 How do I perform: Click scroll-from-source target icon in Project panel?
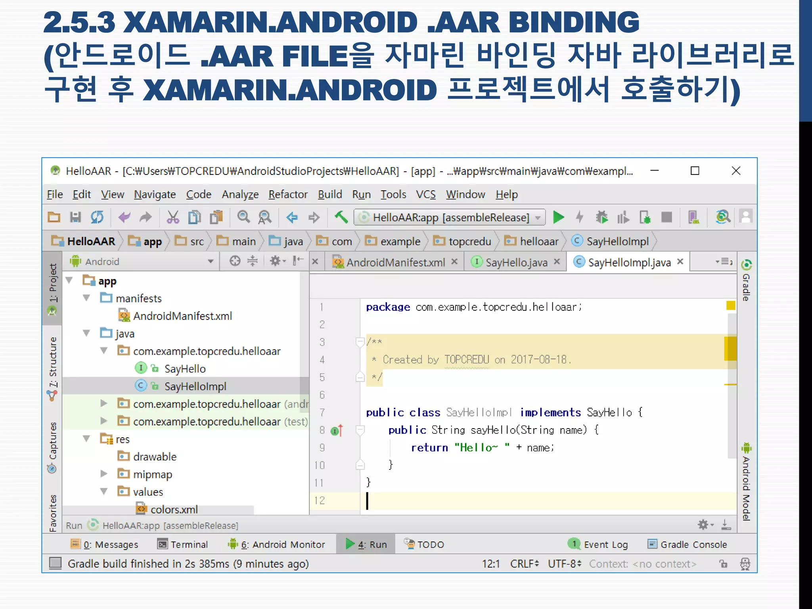[235, 261]
